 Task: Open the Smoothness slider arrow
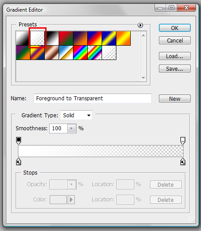(x=72, y=128)
